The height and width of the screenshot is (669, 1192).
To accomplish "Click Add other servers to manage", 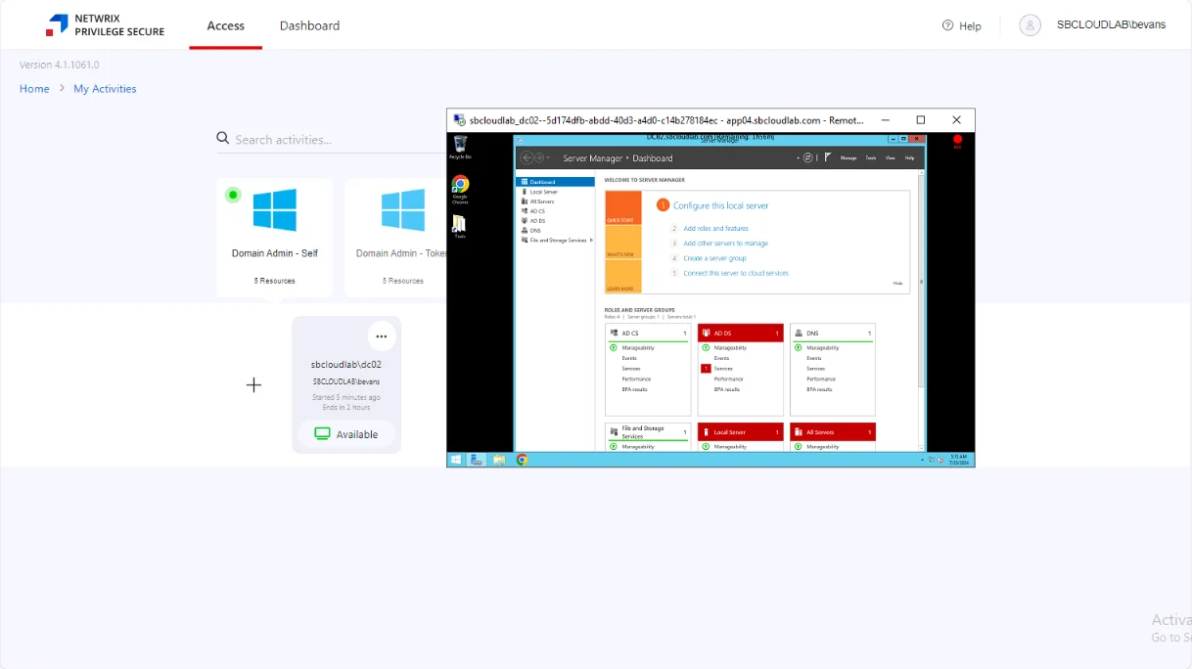I will point(725,243).
